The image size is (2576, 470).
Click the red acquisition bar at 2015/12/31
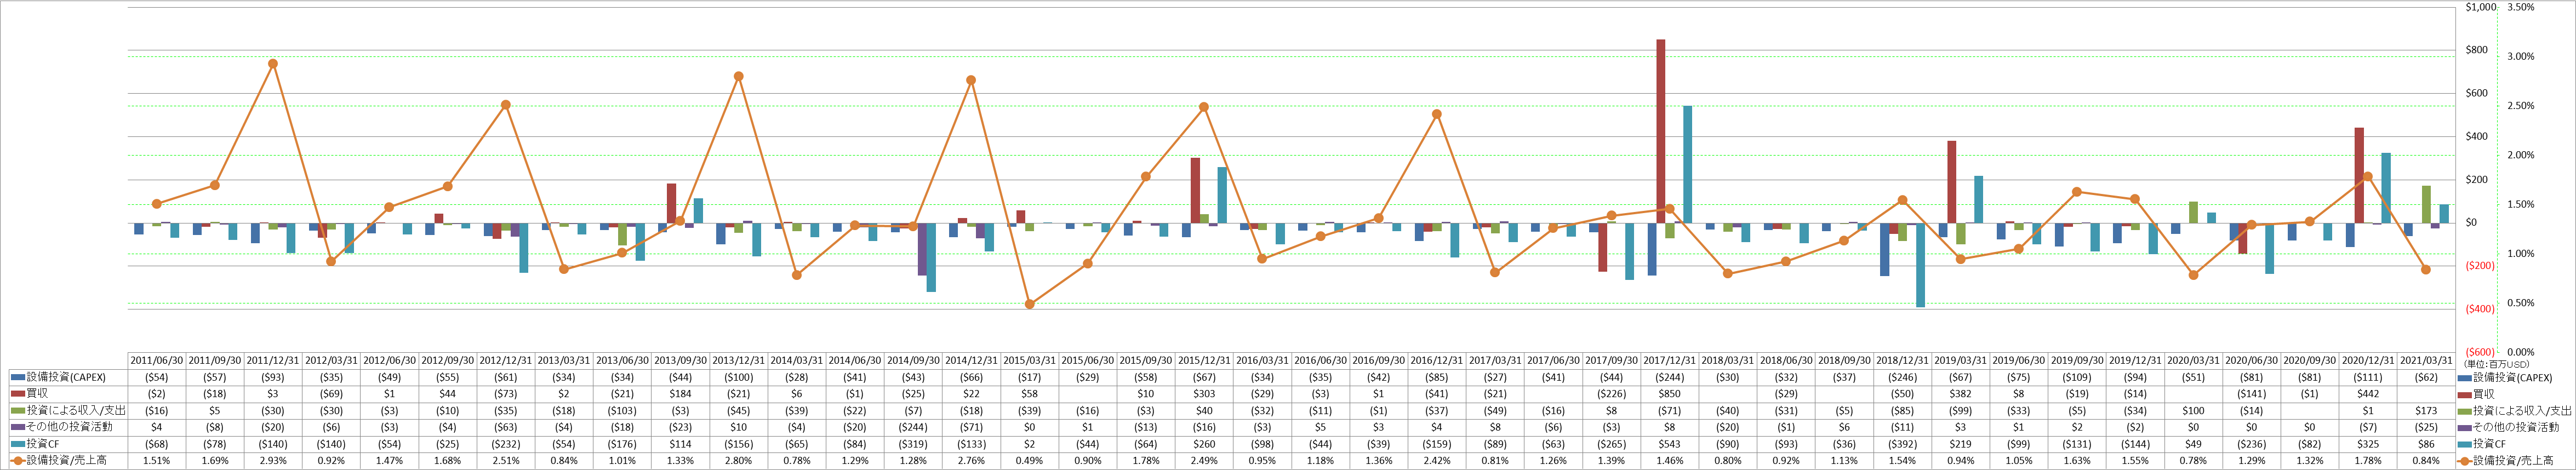1195,190
